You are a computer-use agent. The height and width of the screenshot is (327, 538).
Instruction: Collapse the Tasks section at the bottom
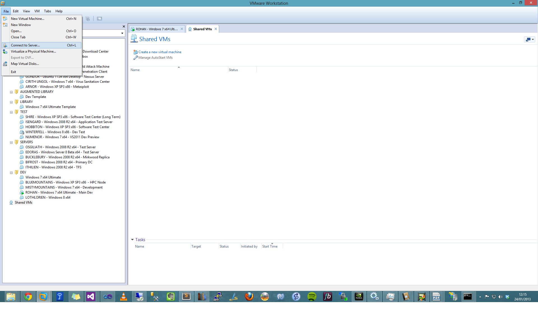(x=132, y=239)
